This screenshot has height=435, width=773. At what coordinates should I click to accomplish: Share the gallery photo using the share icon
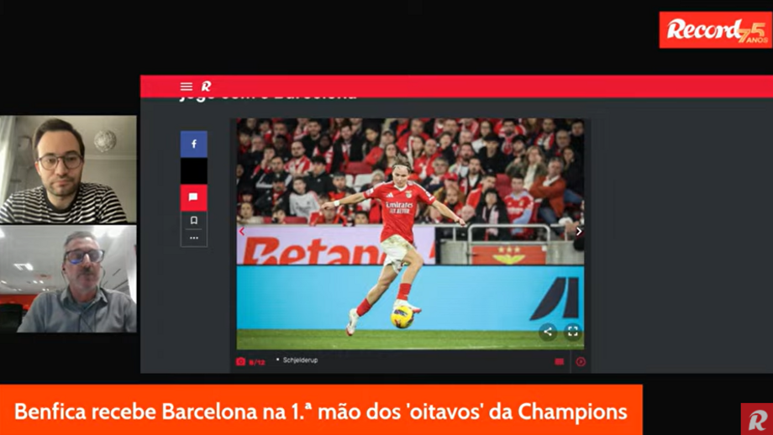pos(548,332)
